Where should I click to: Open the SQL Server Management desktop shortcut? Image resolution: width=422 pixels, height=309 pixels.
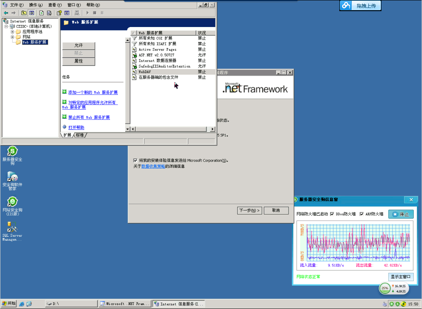12,231
